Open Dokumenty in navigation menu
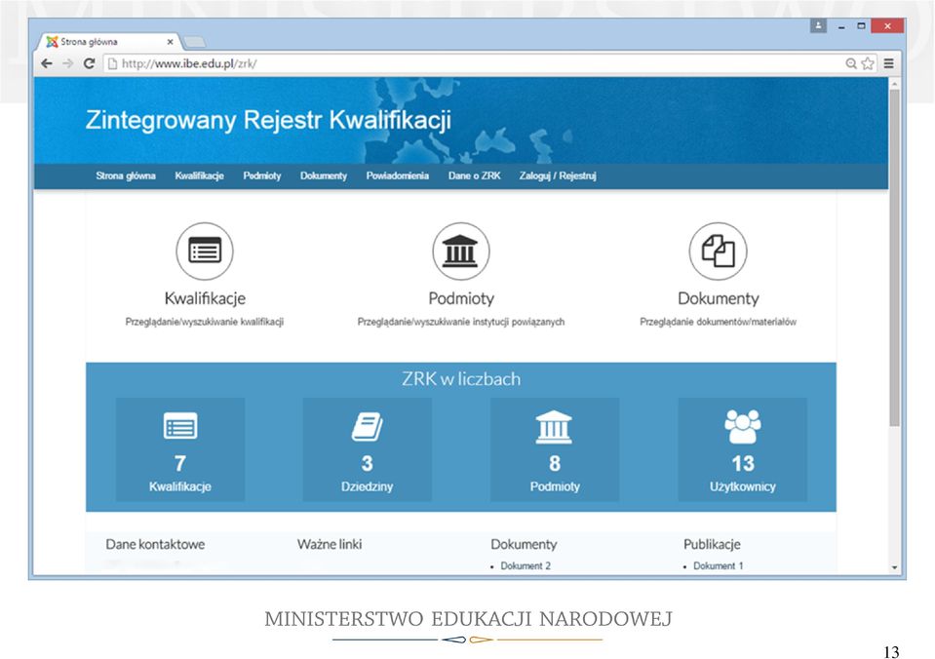935x659 pixels. [x=323, y=175]
